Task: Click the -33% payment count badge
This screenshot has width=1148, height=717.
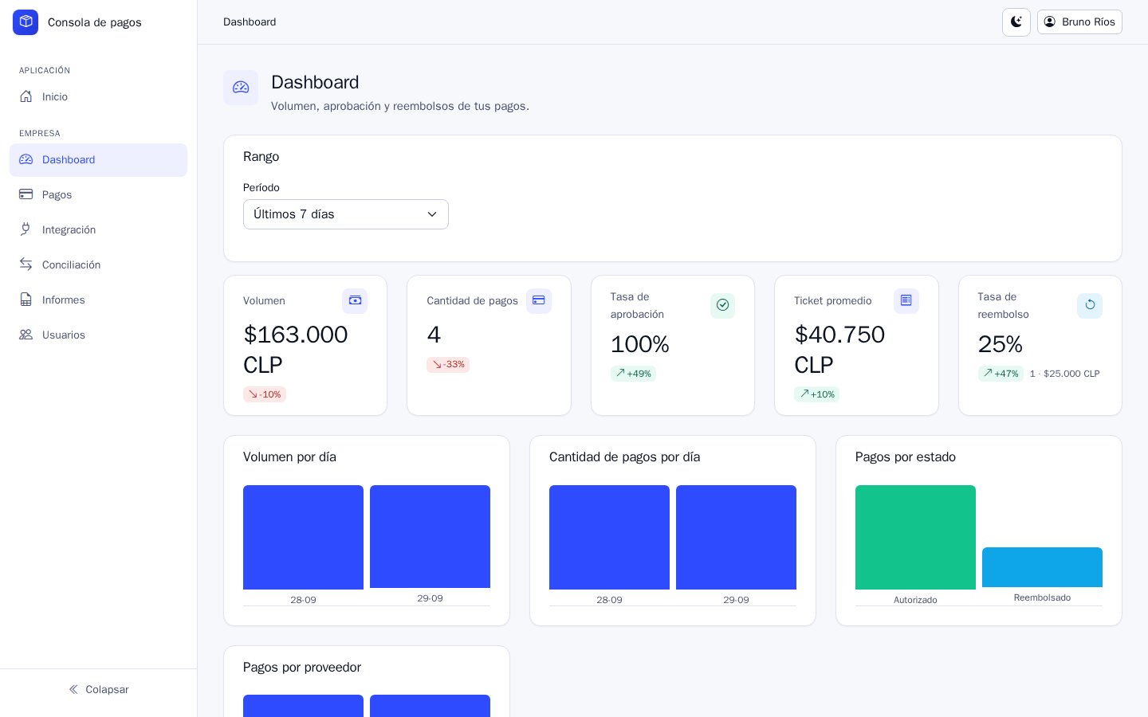Action: [448, 365]
